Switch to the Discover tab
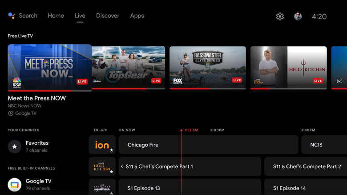Viewport: 347px width, 195px height. pos(108,16)
